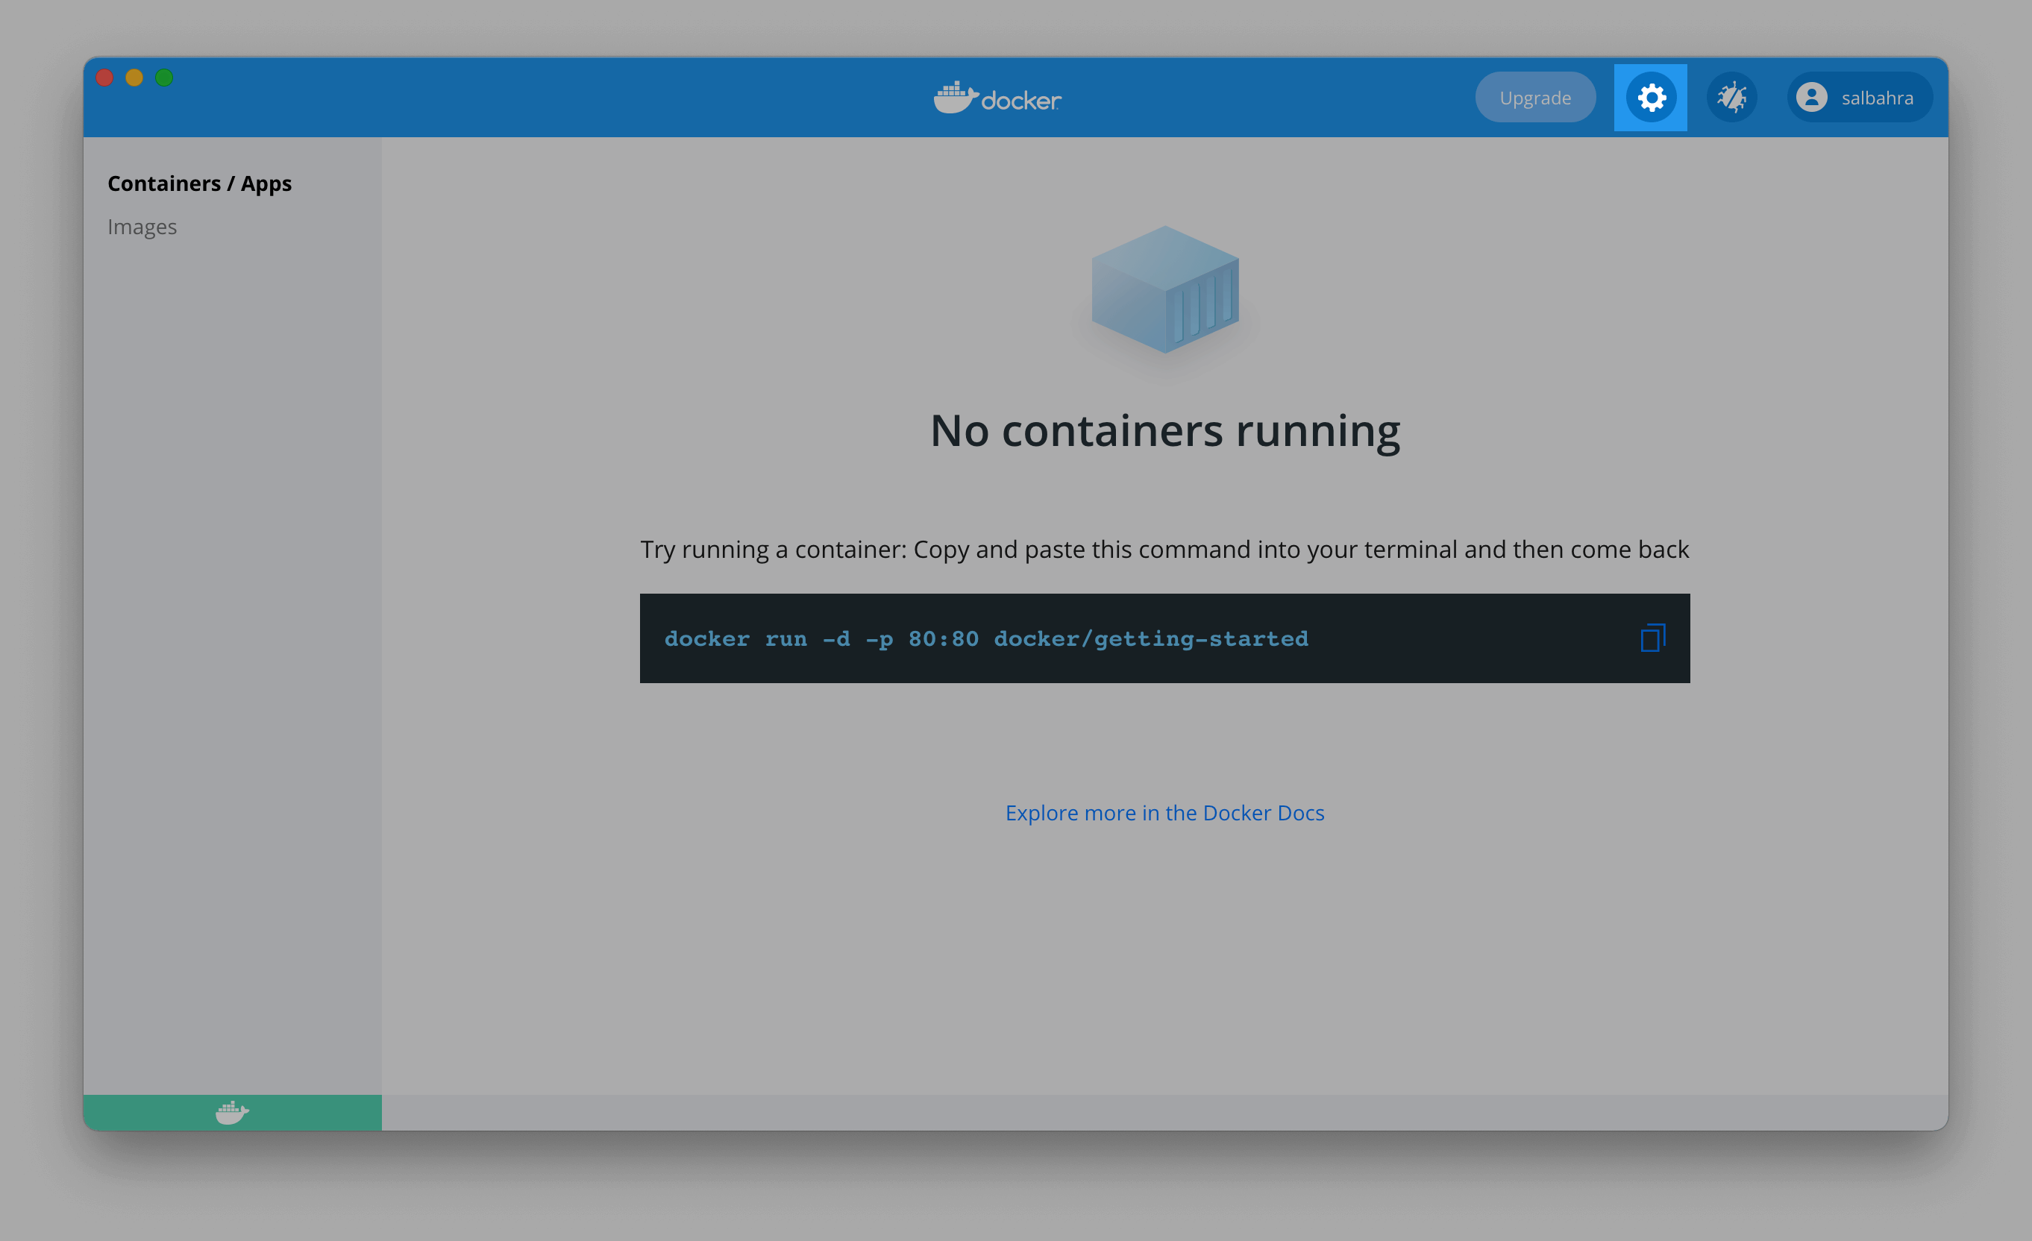Maximize window with green button
The image size is (2032, 1241).
coord(164,78)
